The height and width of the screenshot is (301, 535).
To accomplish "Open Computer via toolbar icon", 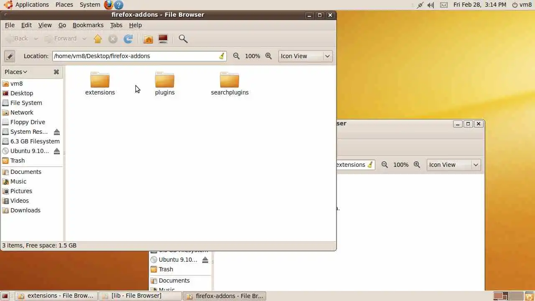I will pos(163,39).
